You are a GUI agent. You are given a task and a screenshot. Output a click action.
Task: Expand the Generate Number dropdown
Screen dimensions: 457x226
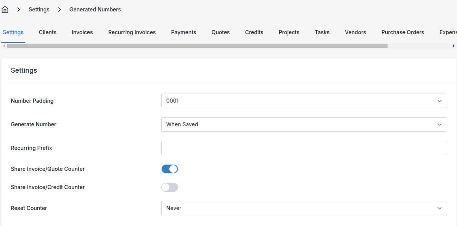[304, 124]
